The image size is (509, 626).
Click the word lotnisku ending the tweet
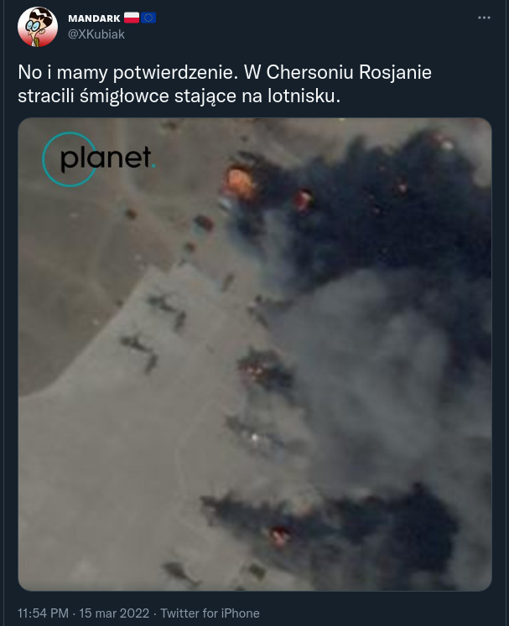[x=304, y=96]
